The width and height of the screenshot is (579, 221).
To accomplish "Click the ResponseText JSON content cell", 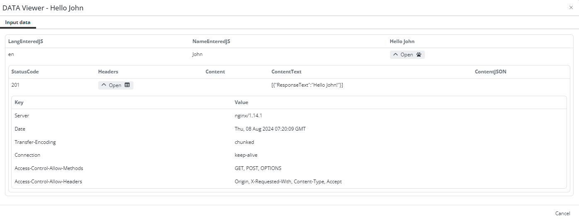I will [307, 85].
